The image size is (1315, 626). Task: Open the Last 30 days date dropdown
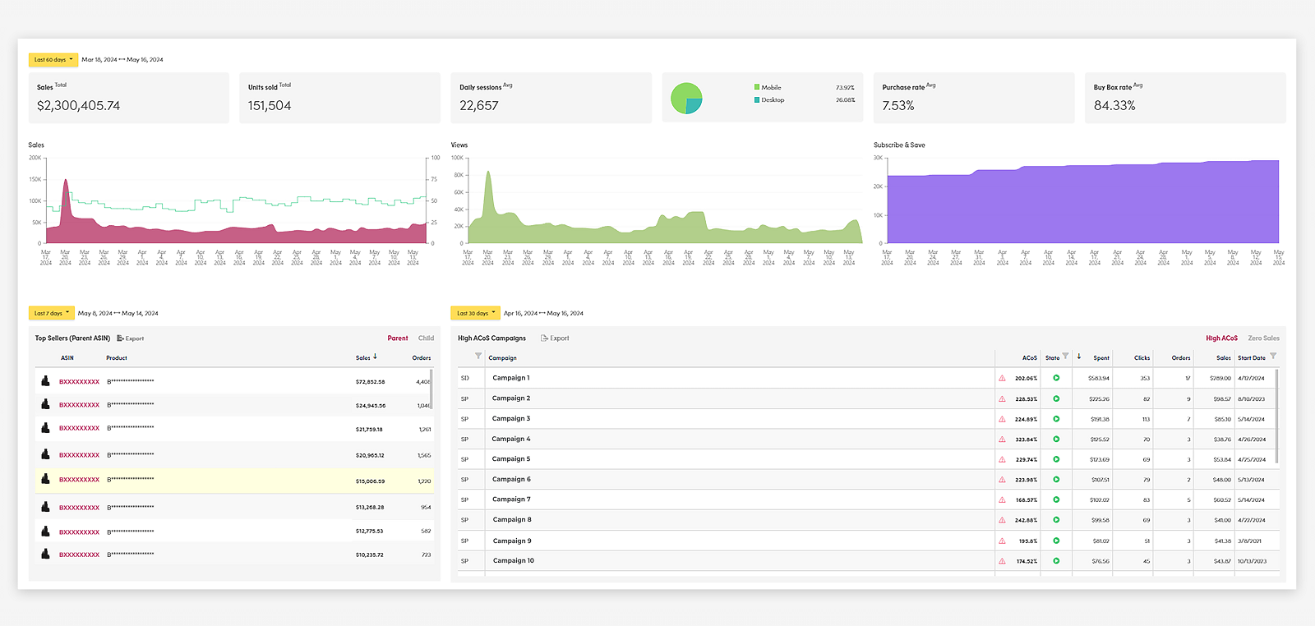coord(476,313)
